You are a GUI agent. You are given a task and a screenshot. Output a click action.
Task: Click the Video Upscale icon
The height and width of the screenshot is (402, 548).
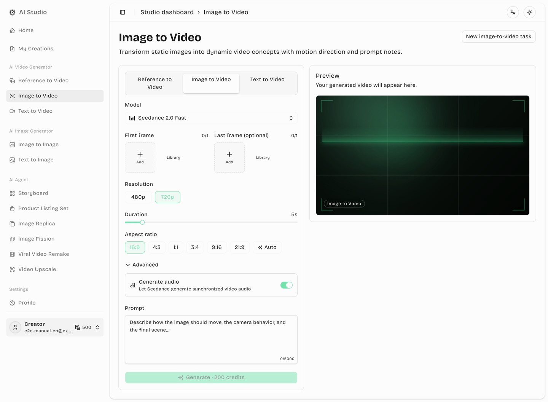pos(12,270)
